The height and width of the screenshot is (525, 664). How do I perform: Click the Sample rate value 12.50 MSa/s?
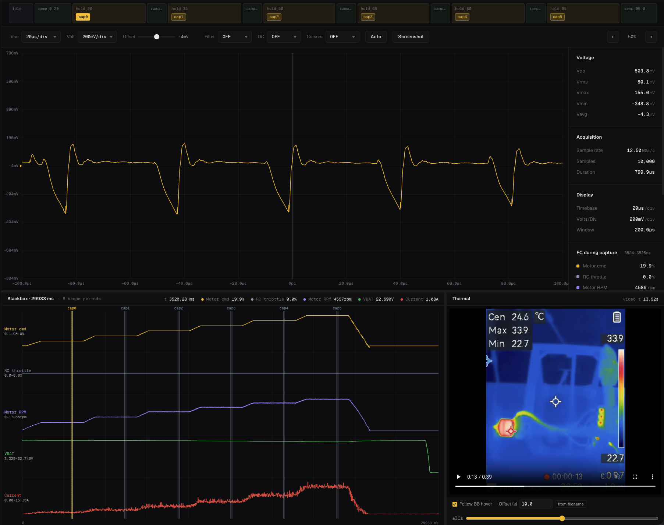[x=641, y=150]
